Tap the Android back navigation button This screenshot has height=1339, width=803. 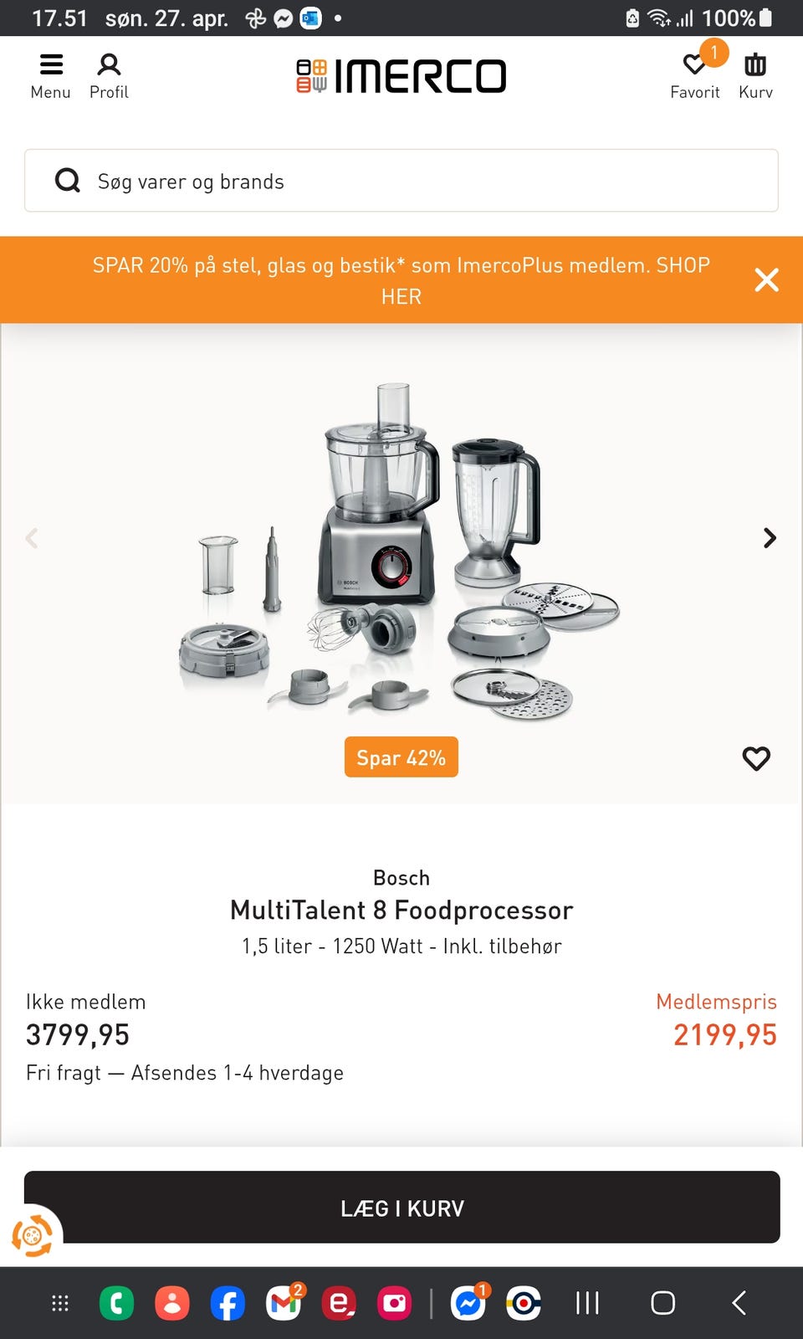point(739,1303)
